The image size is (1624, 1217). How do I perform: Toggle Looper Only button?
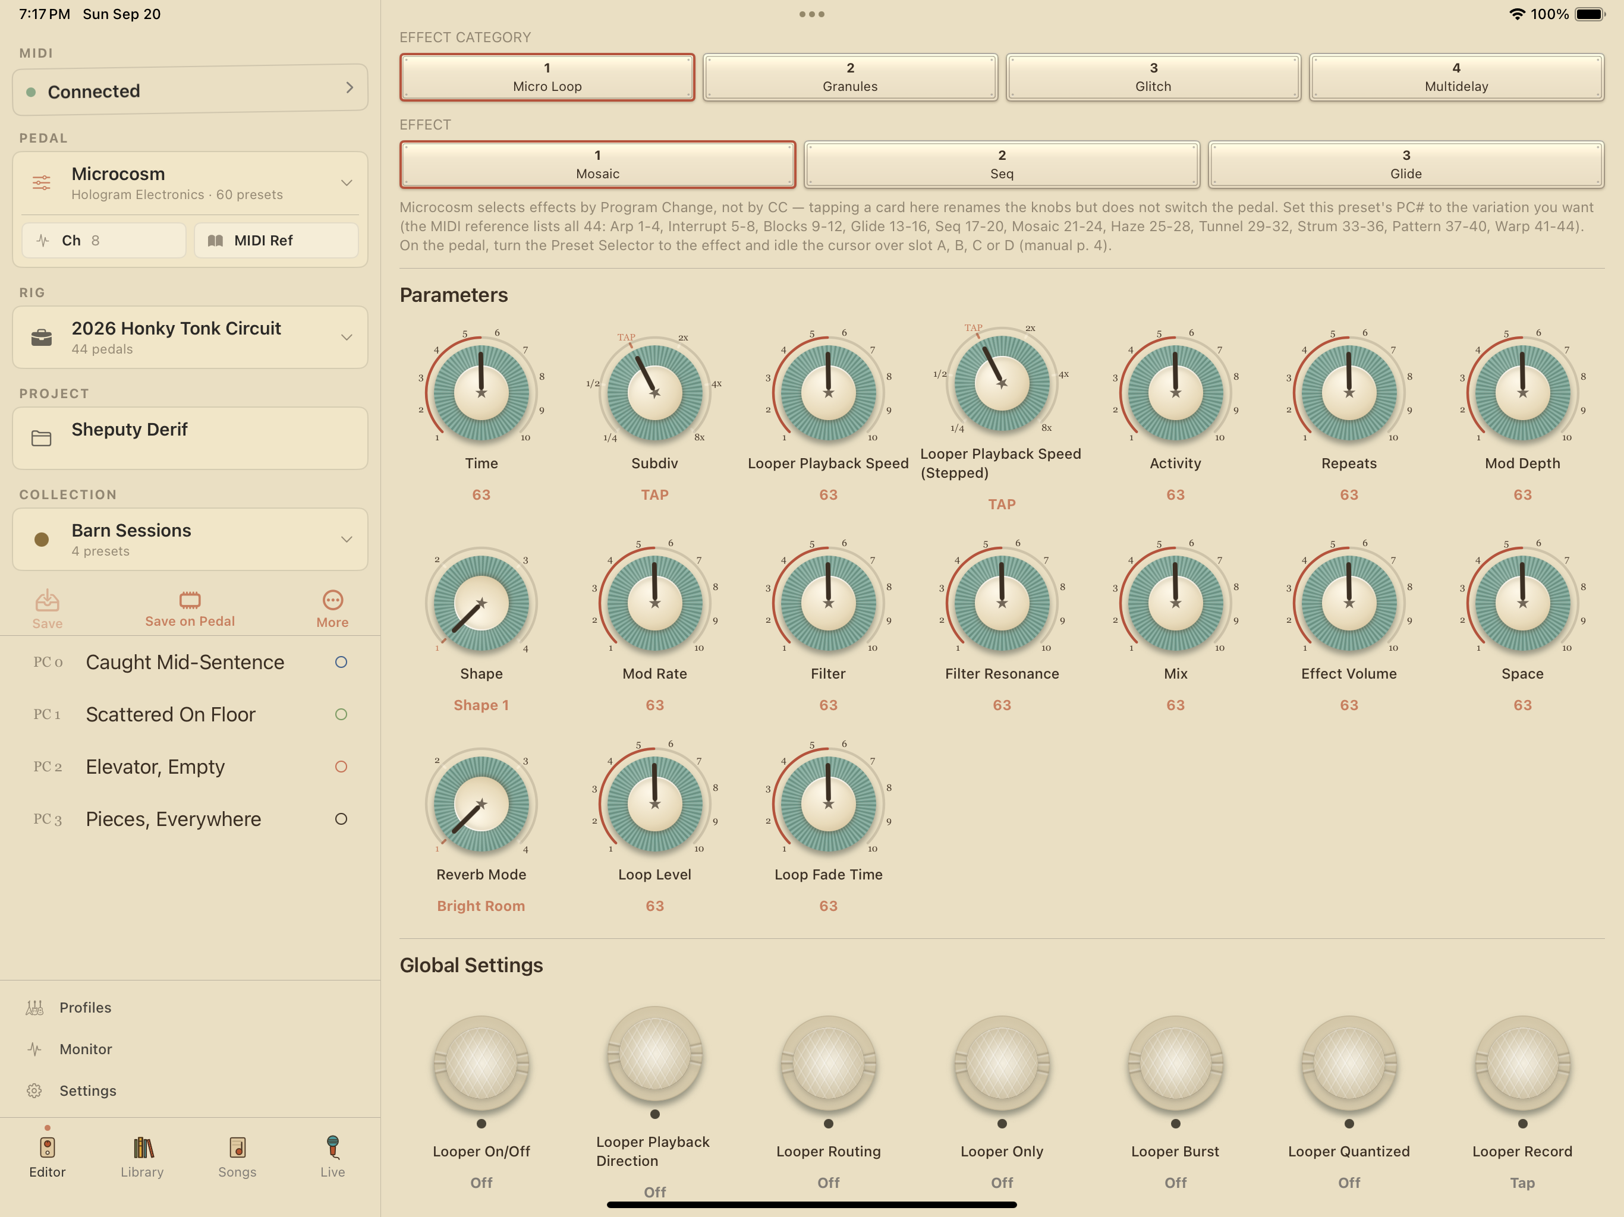pyautogui.click(x=1002, y=1064)
